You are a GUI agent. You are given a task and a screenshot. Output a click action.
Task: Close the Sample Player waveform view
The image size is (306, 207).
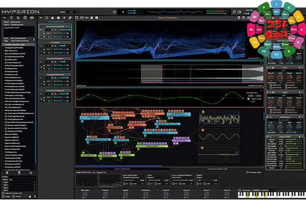(x=261, y=63)
